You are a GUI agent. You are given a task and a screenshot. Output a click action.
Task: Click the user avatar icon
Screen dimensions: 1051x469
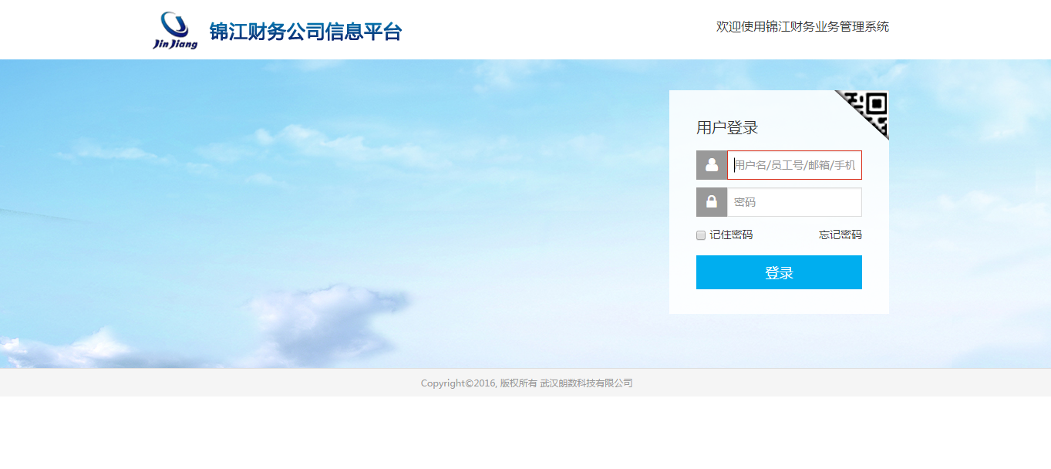(712, 165)
